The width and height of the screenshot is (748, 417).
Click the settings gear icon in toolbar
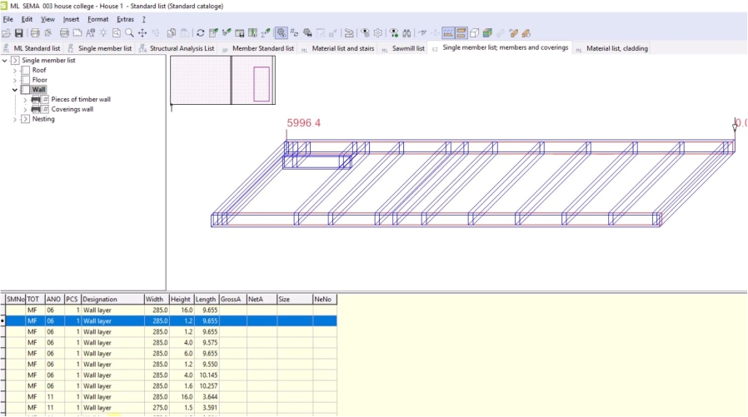coord(377,33)
